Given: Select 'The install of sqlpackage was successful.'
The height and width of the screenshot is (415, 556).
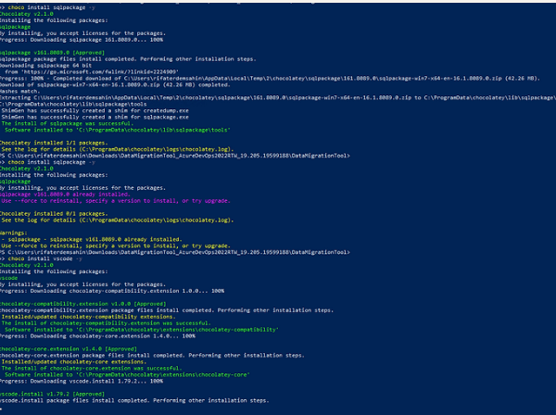Looking at the screenshot, I should tap(68, 123).
